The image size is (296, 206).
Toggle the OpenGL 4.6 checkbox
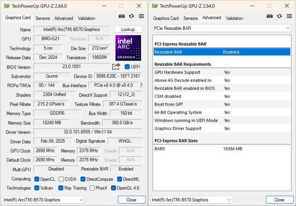tap(113, 188)
